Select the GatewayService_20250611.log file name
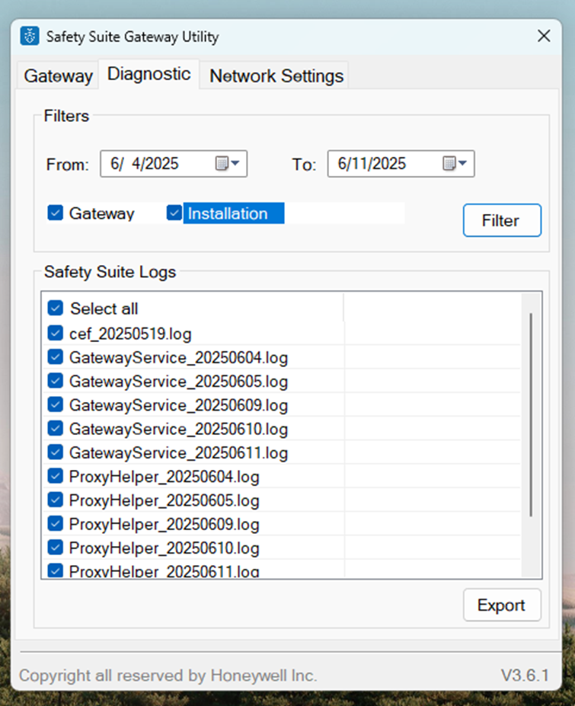Screen dimensions: 575x706 [179, 453]
